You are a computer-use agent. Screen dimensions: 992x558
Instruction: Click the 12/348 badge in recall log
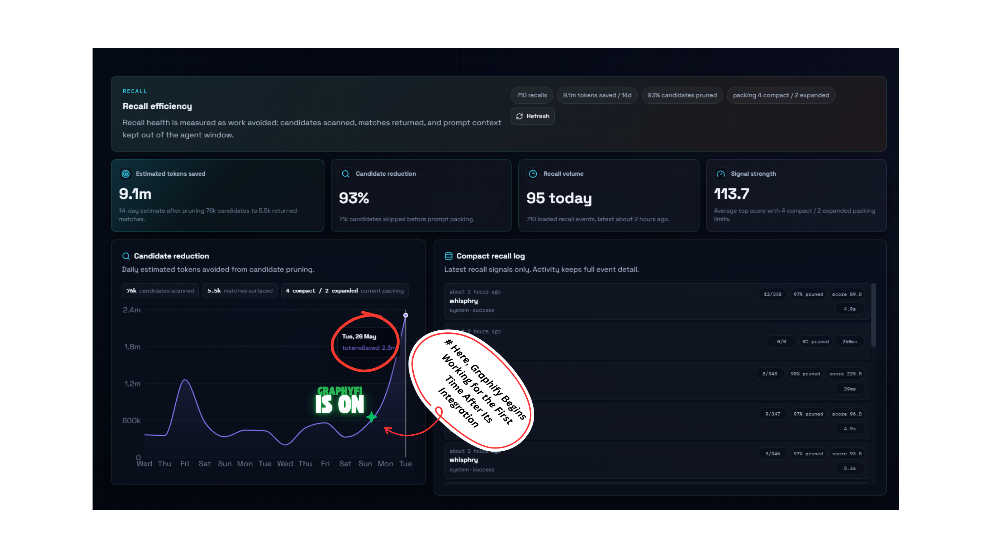[773, 294]
